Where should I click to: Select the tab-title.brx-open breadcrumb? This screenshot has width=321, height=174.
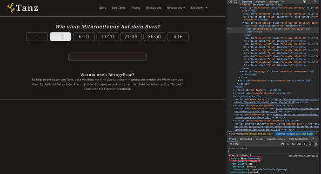pos(252,134)
